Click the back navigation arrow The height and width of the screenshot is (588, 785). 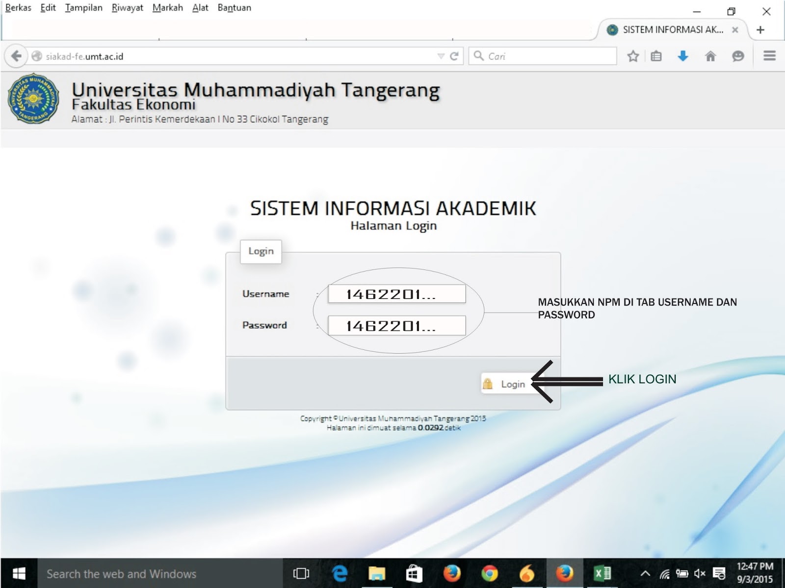point(16,56)
